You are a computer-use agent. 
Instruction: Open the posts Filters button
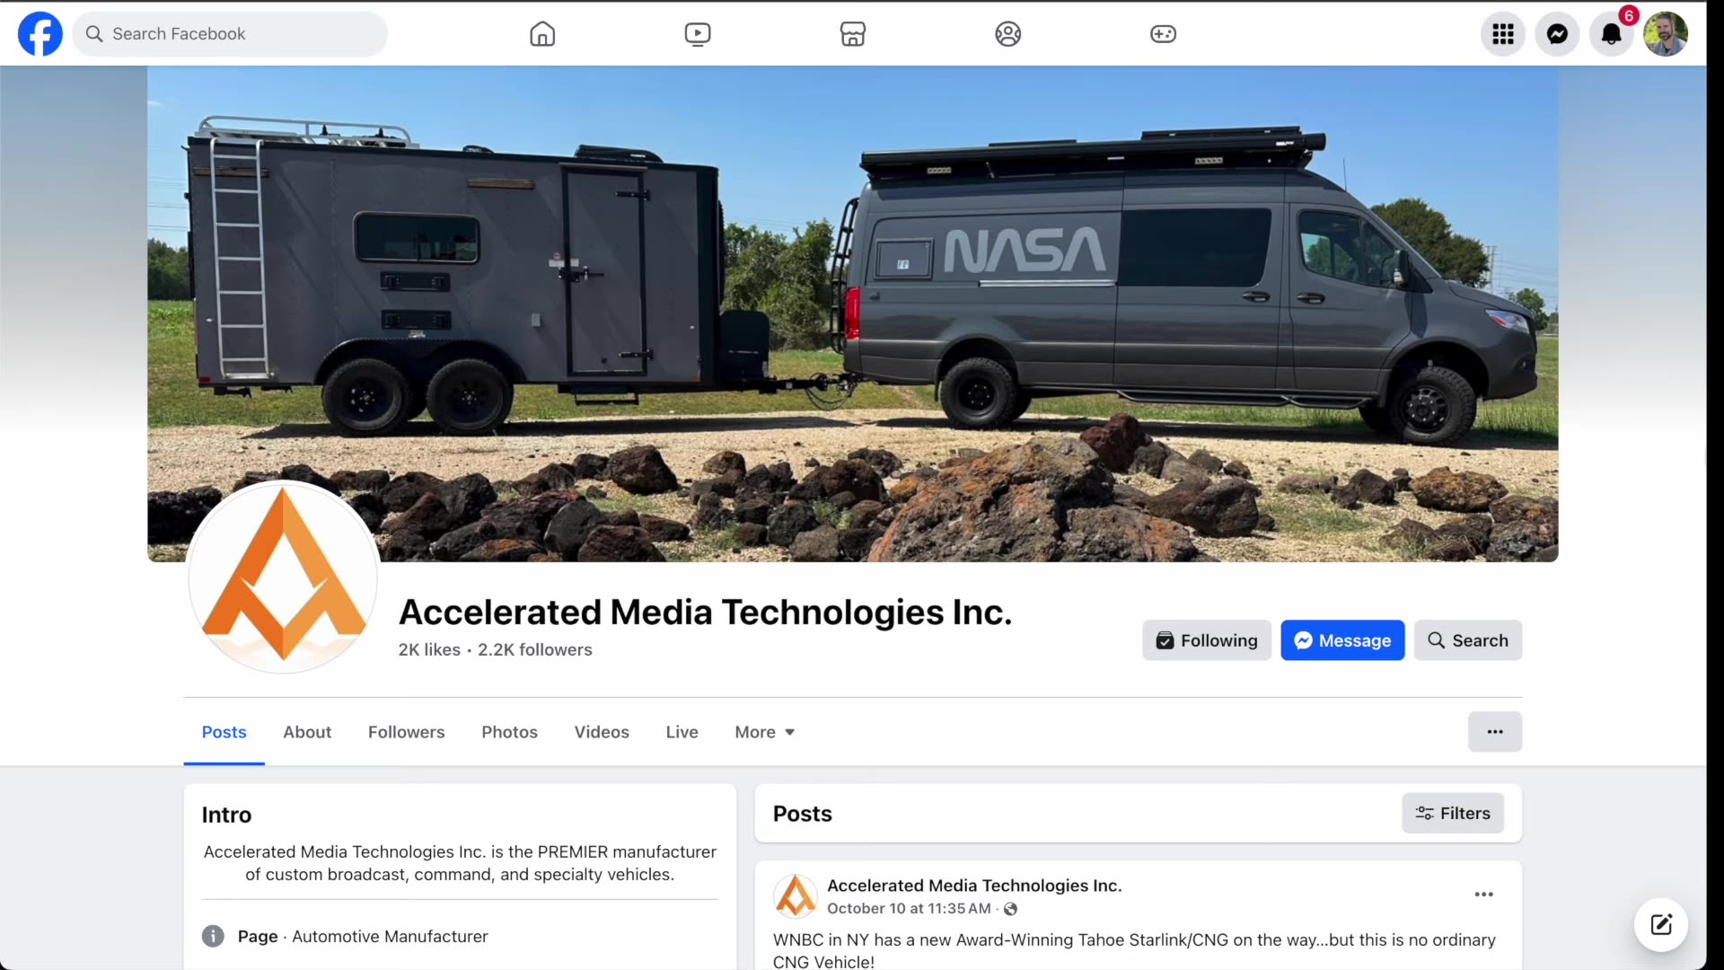(x=1453, y=813)
